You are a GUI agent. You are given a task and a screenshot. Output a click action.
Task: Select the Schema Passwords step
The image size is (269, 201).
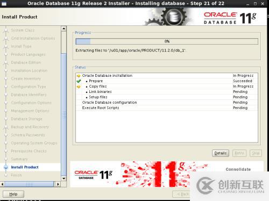(28, 135)
